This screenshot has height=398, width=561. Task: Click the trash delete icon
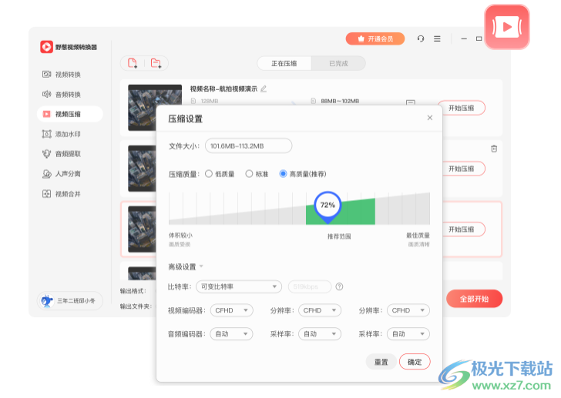click(494, 149)
